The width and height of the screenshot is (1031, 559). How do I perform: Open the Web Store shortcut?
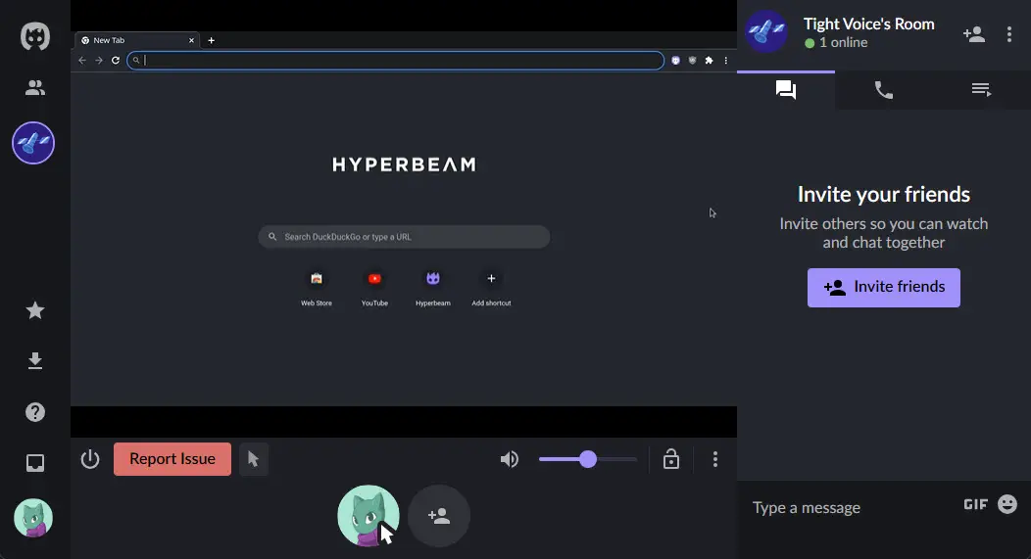click(317, 288)
